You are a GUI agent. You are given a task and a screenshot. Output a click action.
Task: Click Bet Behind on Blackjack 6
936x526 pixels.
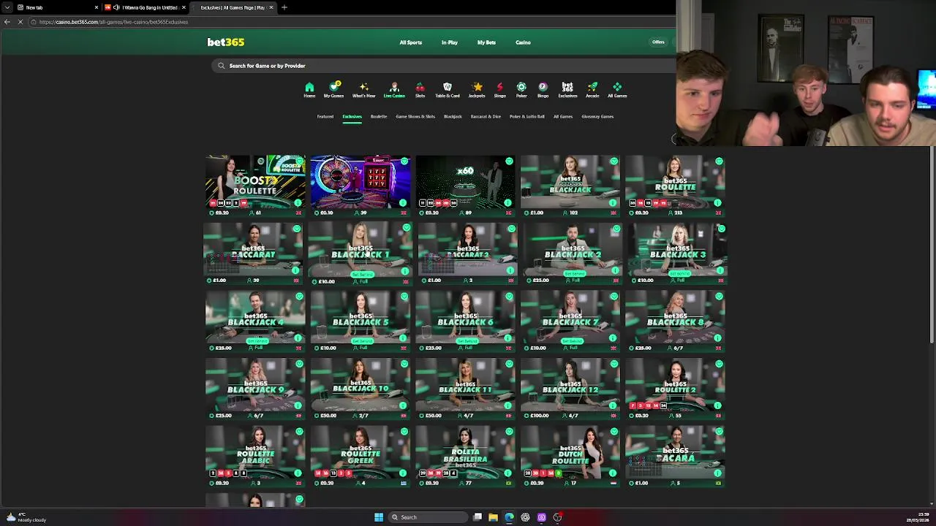point(467,341)
